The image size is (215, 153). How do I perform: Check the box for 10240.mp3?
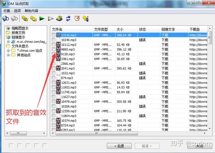click(53, 40)
